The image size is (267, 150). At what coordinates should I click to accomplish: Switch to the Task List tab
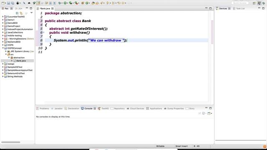239,8
